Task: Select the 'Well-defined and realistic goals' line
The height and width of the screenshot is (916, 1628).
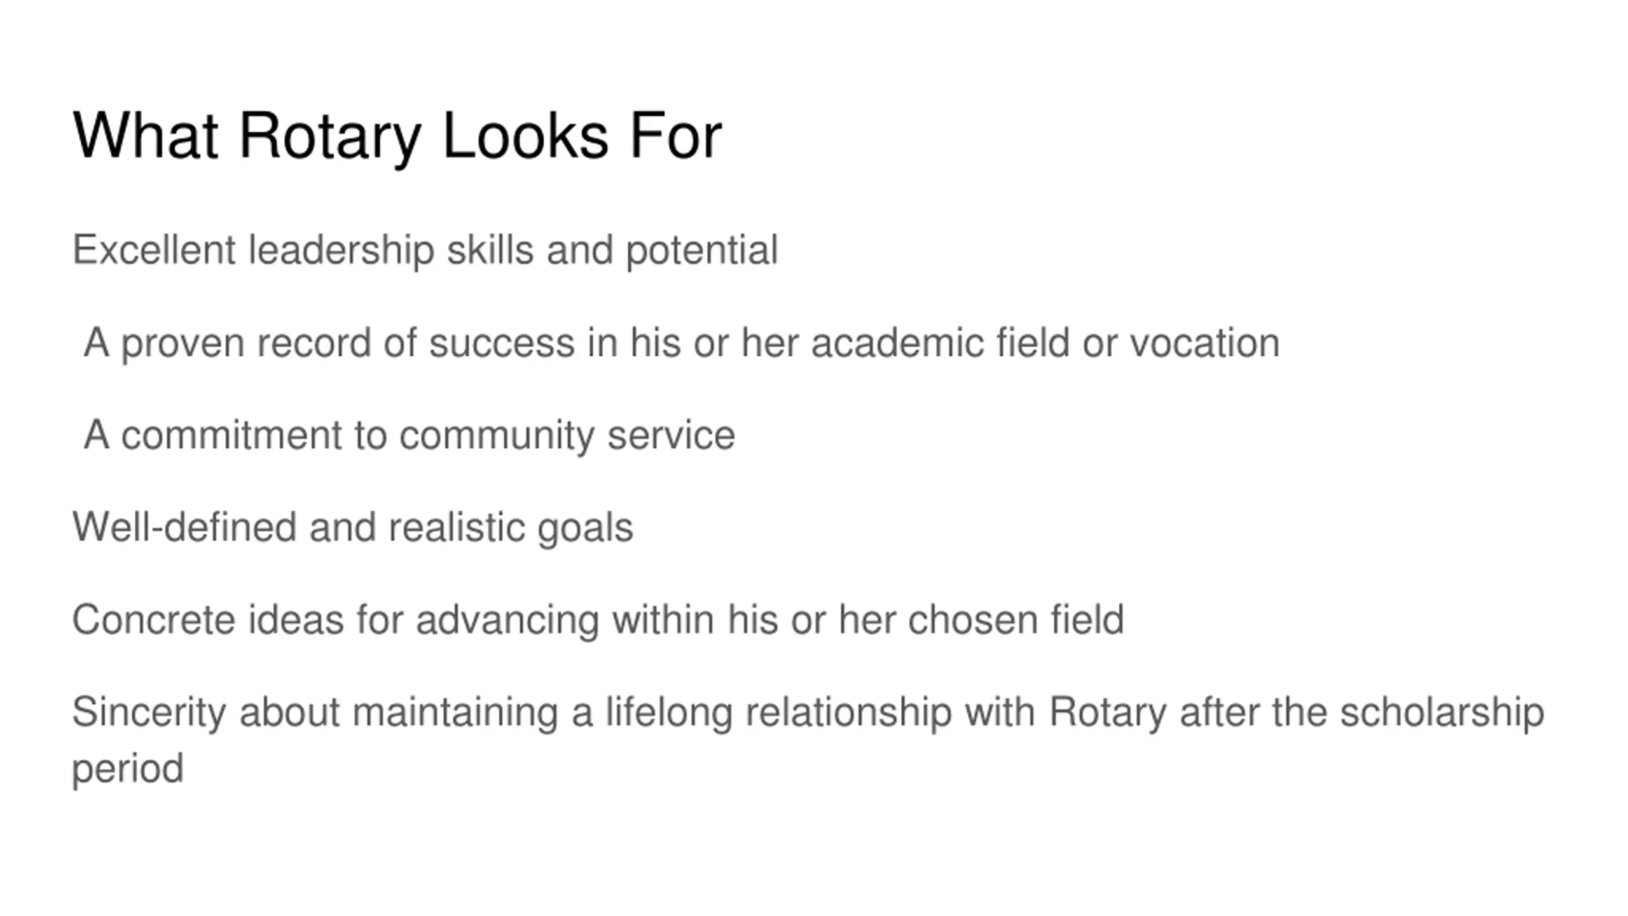Action: (x=352, y=527)
